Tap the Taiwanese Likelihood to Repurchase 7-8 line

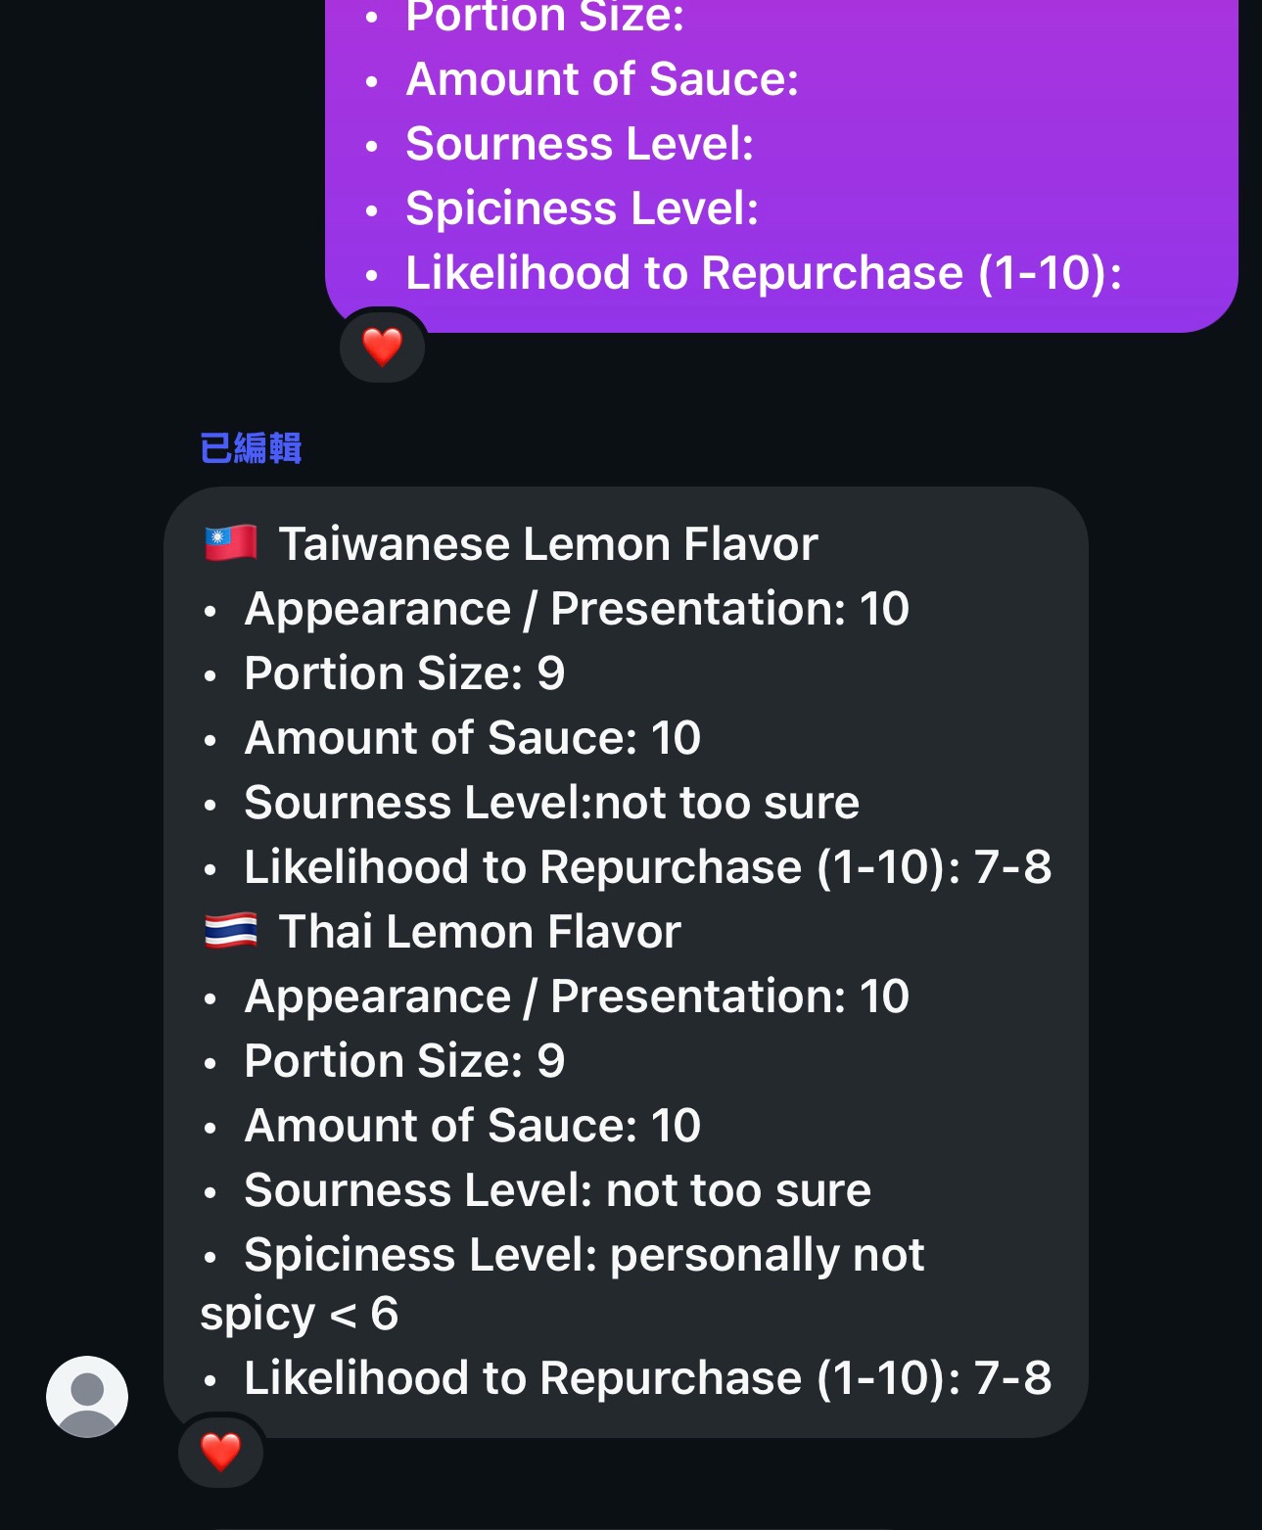[x=648, y=867]
